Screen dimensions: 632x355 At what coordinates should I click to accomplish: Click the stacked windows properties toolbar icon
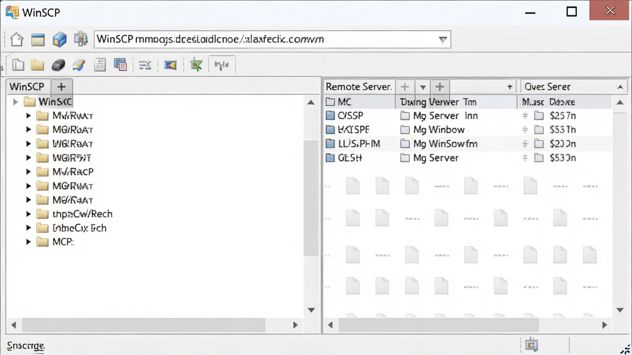pos(120,65)
